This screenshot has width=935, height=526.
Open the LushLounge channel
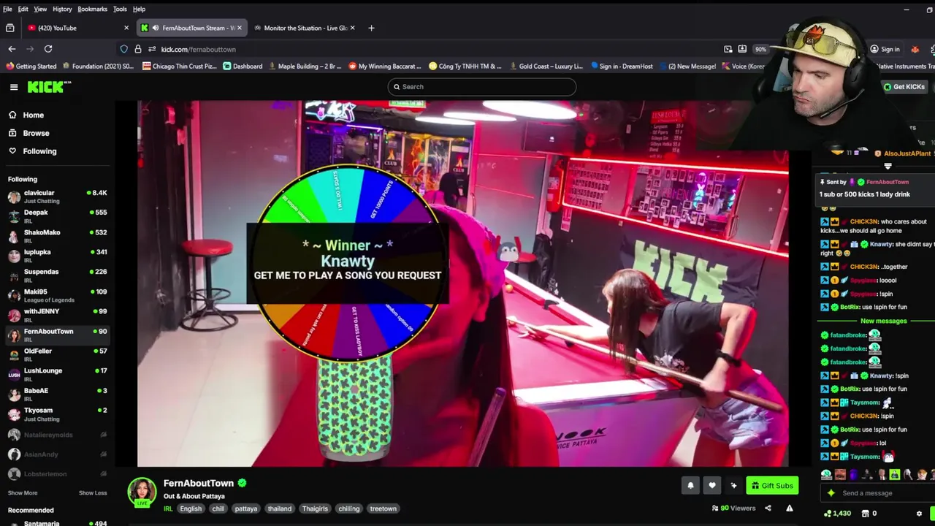coord(57,374)
